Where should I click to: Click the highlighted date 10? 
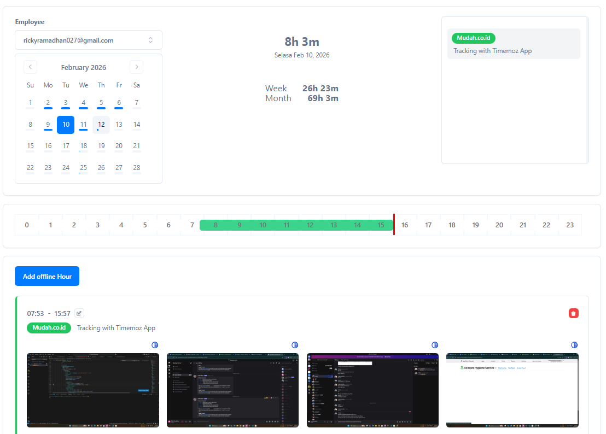point(66,125)
